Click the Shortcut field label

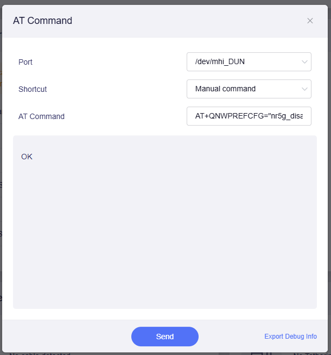click(x=33, y=89)
